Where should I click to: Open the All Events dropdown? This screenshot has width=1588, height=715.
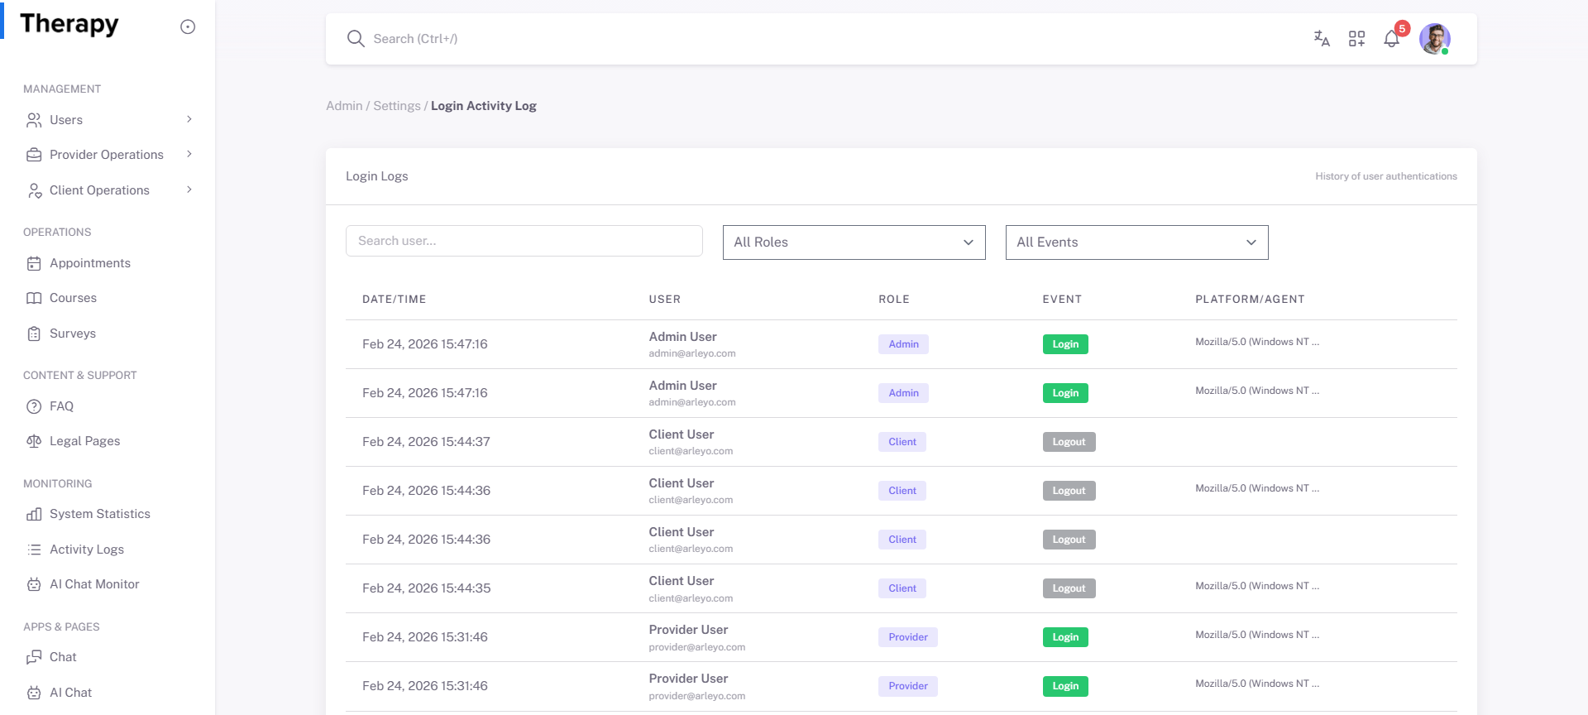[1137, 242]
